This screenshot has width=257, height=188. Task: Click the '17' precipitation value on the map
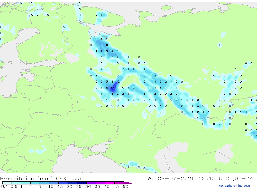[x=112, y=88]
